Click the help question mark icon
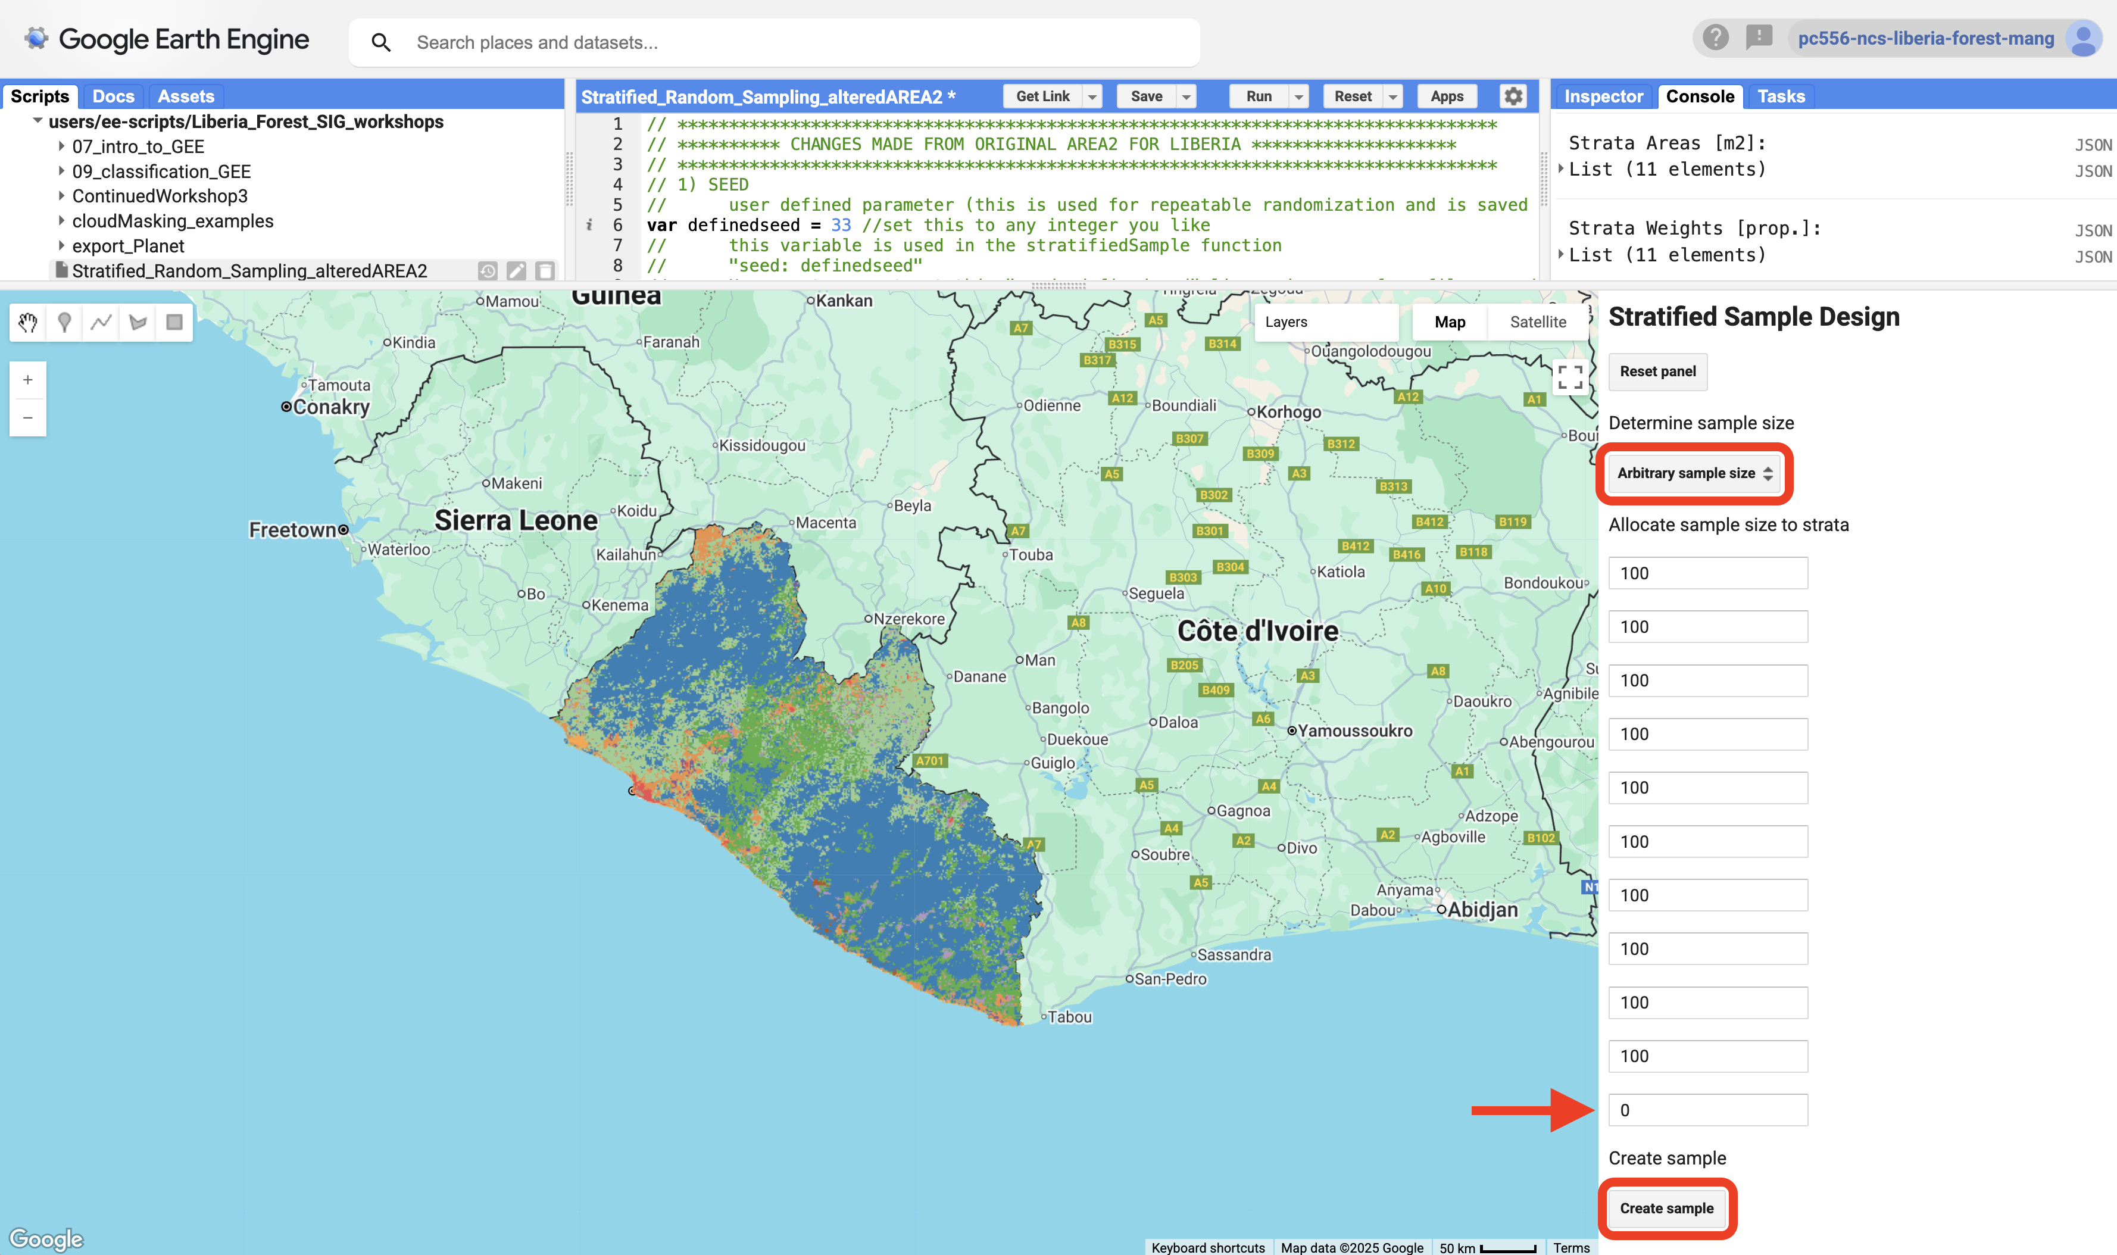Image resolution: width=2117 pixels, height=1255 pixels. pyautogui.click(x=1715, y=38)
